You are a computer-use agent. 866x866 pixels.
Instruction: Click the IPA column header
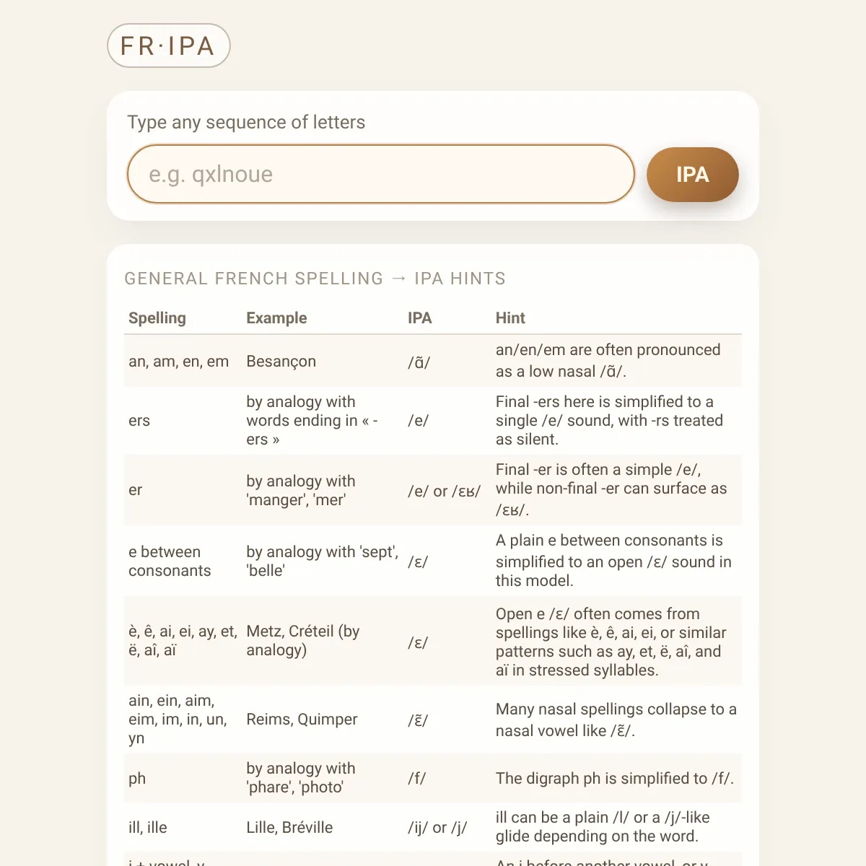coord(419,318)
